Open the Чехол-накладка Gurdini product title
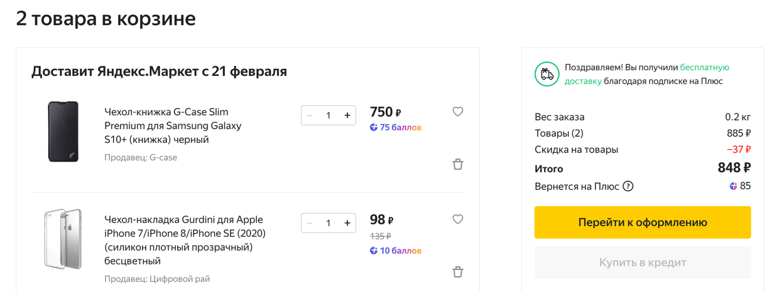This screenshot has width=777, height=292. coord(185,240)
